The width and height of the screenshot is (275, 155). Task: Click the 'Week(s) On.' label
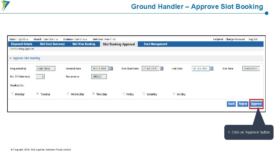[17, 86]
